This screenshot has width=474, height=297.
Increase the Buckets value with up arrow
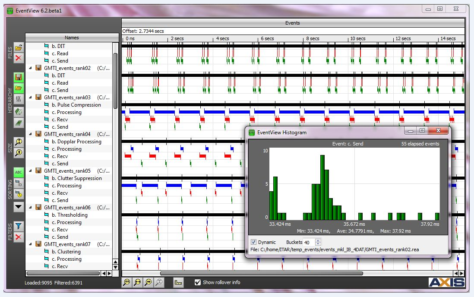318,240
